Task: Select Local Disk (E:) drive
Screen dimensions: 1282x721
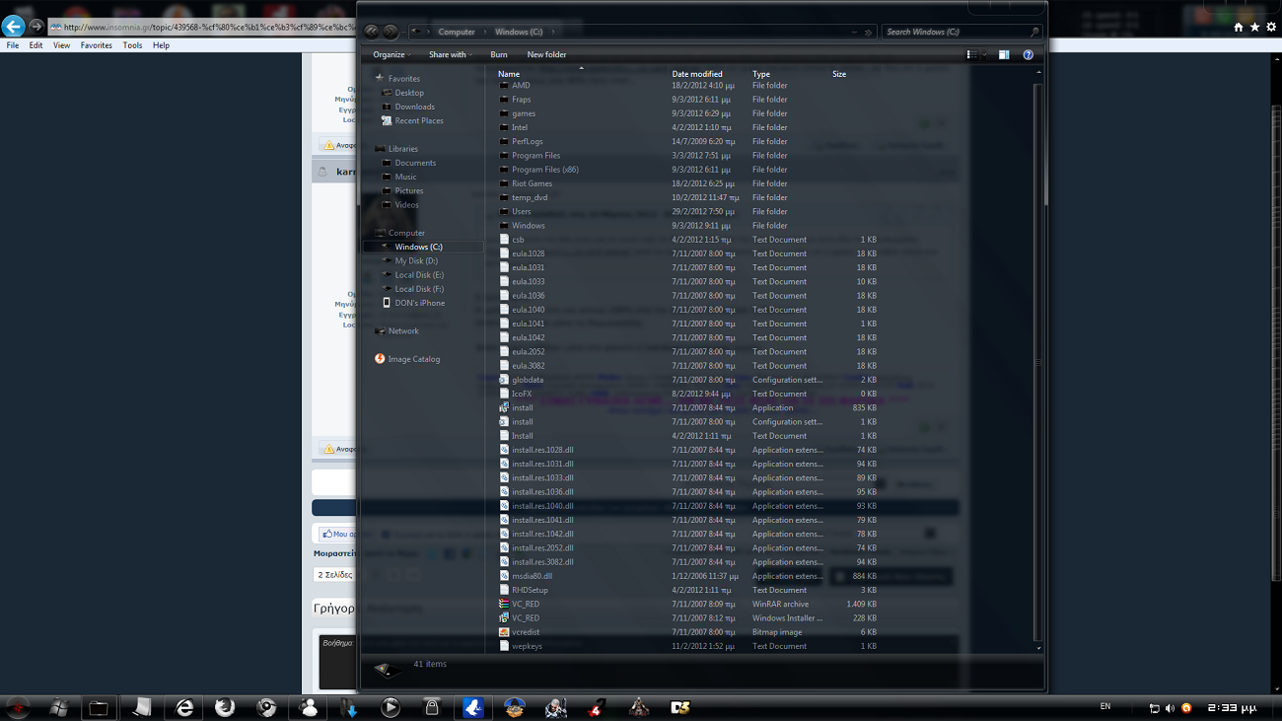Action: (x=419, y=275)
